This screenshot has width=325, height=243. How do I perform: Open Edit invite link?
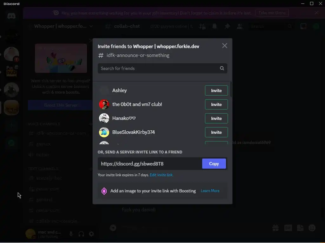pyautogui.click(x=162, y=175)
